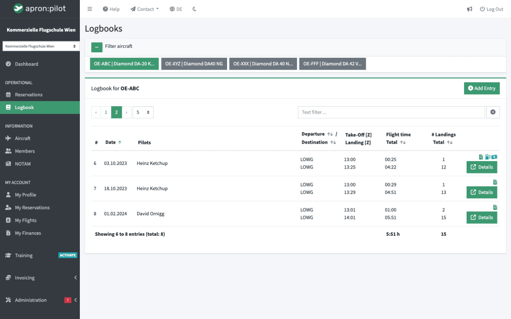Image resolution: width=511 pixels, height=319 pixels.
Task: Expand the Administration submenu
Action: (x=40, y=300)
